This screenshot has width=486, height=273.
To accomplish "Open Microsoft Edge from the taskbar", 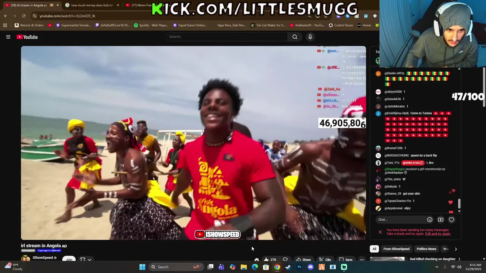I will (255, 267).
